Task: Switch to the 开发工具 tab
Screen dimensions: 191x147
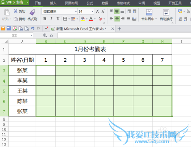Action: tap(175, 3)
